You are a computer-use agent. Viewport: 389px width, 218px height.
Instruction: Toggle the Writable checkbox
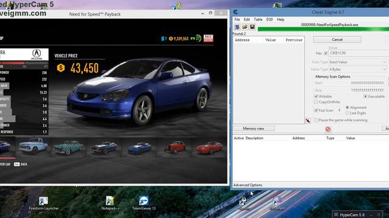[316, 96]
